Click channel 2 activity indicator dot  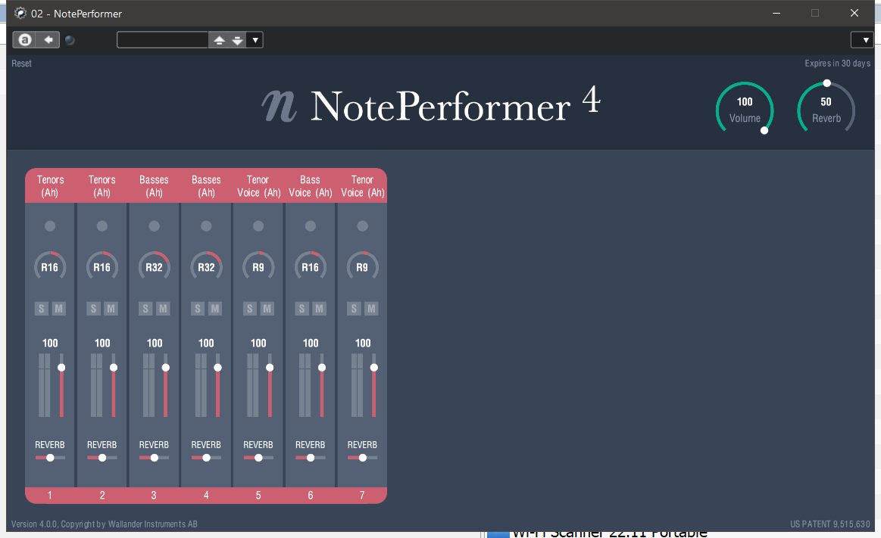(x=102, y=226)
